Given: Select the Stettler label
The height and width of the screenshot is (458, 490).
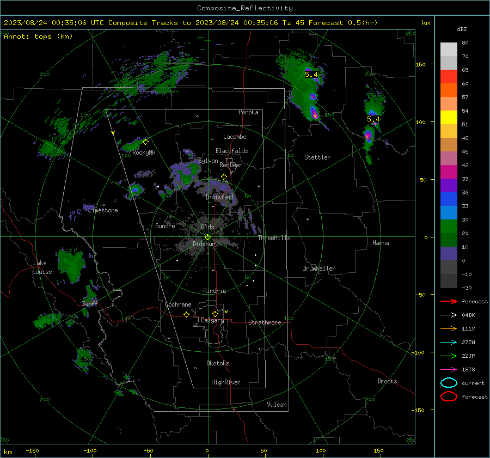Looking at the screenshot, I should [x=317, y=157].
